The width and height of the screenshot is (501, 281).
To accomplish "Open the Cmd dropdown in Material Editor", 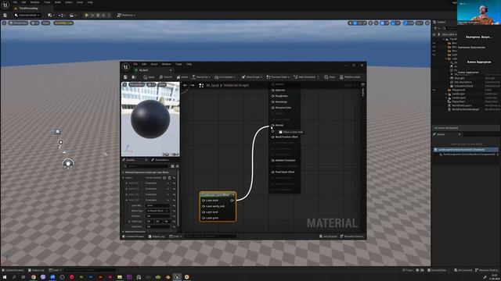I will click(x=175, y=237).
